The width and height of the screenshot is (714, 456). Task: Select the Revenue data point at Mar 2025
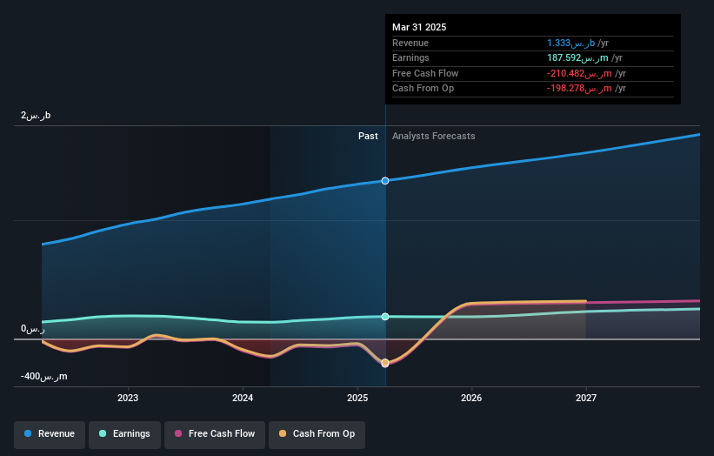pos(385,181)
